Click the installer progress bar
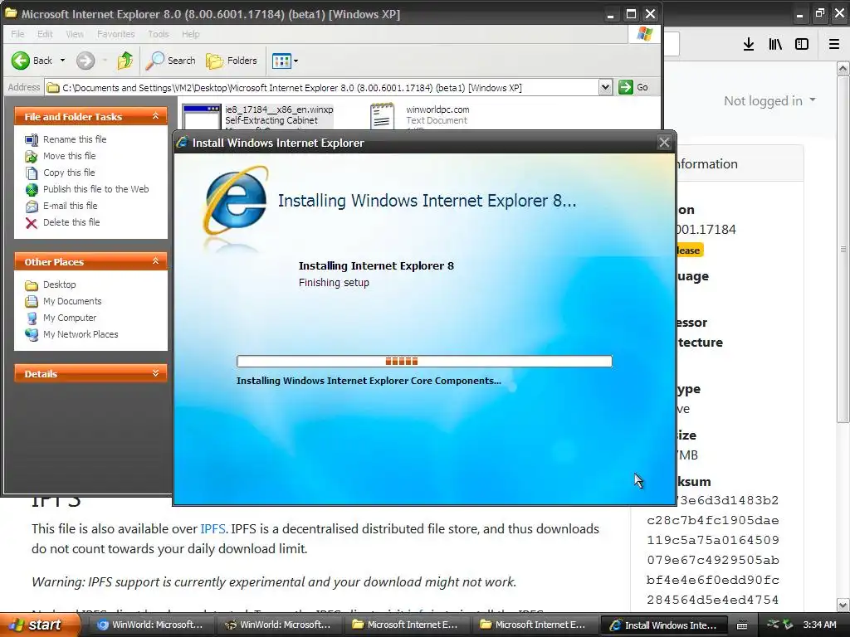850x637 pixels. [x=424, y=362]
